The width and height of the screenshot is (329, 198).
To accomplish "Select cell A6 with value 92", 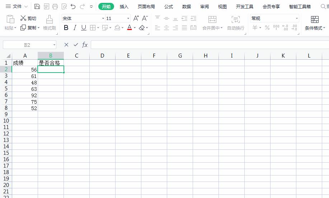I will pyautogui.click(x=25, y=95).
